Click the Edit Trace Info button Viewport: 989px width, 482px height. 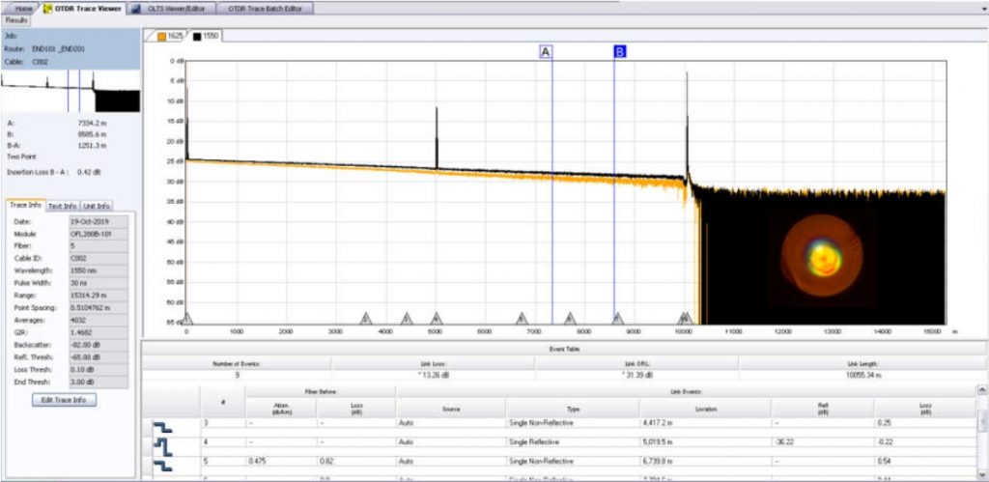65,399
